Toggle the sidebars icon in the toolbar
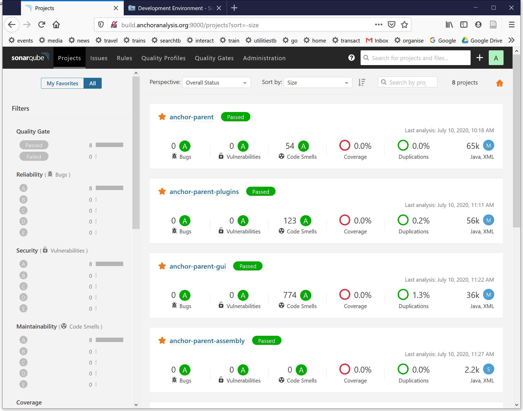 pyautogui.click(x=464, y=25)
